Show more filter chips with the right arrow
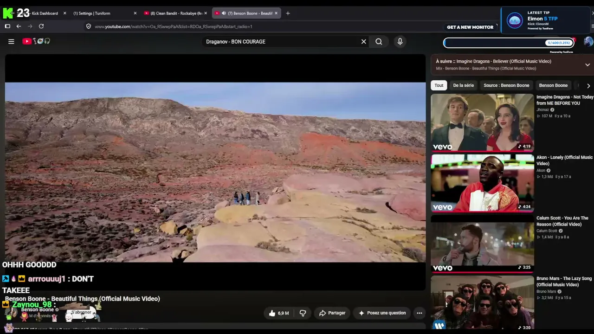The image size is (594, 334). (x=588, y=86)
